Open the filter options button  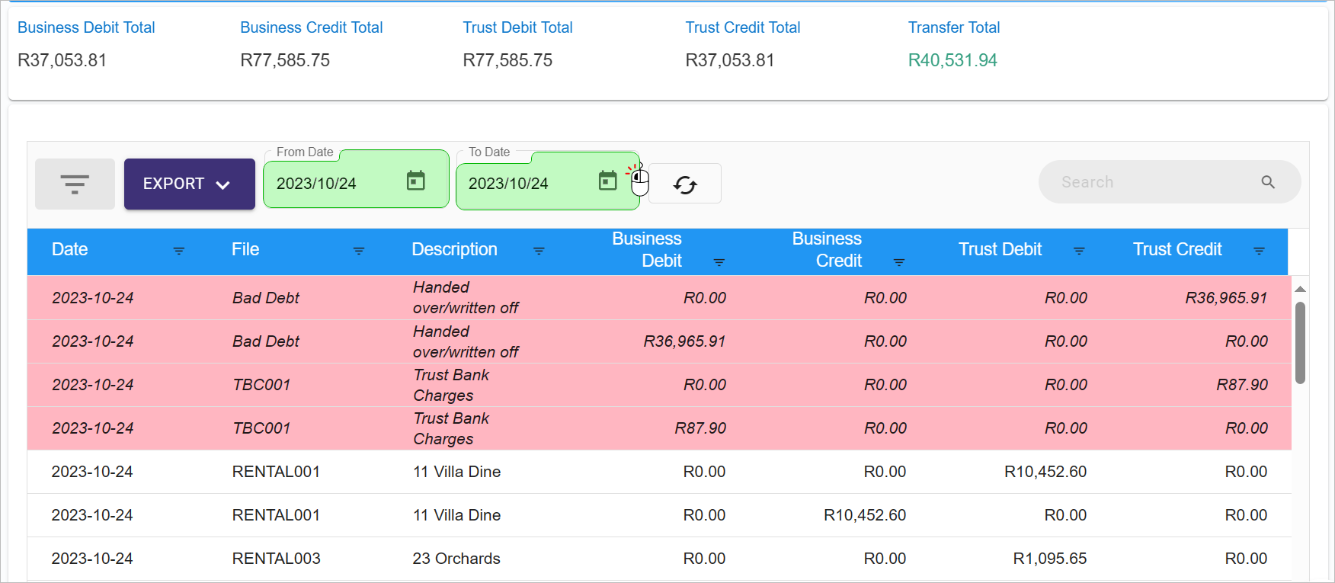pyautogui.click(x=75, y=184)
